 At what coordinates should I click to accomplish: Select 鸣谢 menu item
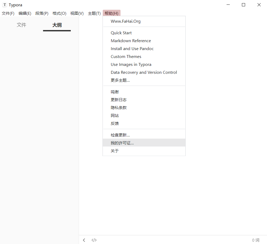[144, 92]
